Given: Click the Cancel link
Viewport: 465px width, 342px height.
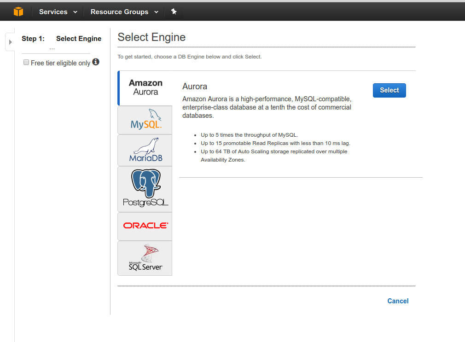Looking at the screenshot, I should click(398, 301).
